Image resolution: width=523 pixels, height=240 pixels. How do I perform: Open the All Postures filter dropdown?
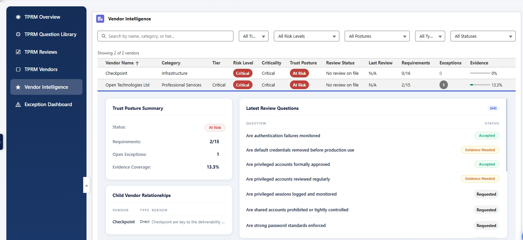tap(377, 36)
